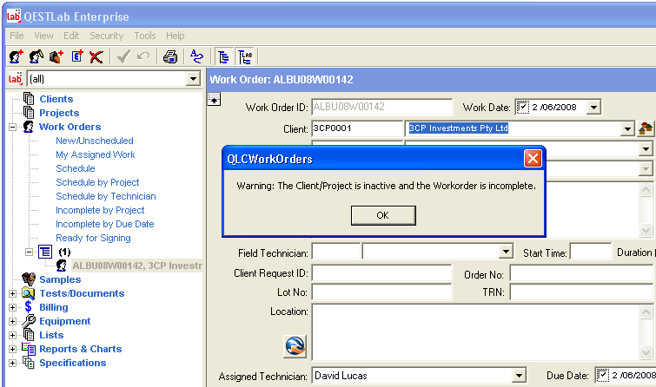This screenshot has height=387, width=656.
Task: Click the globe icon under Location label
Action: click(296, 344)
